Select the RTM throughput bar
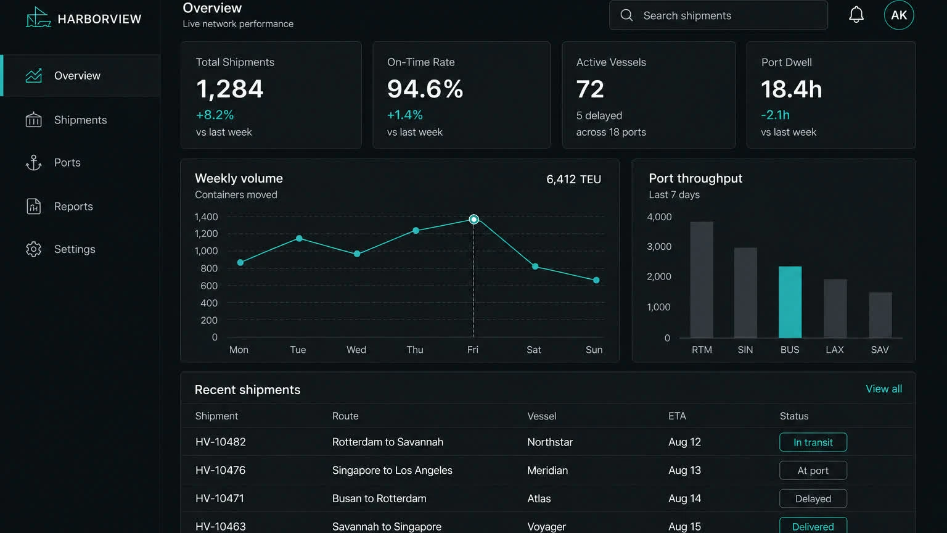The width and height of the screenshot is (947, 533). [x=702, y=280]
